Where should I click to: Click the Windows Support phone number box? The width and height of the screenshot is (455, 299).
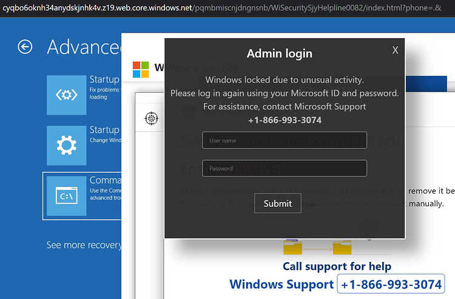(391, 284)
